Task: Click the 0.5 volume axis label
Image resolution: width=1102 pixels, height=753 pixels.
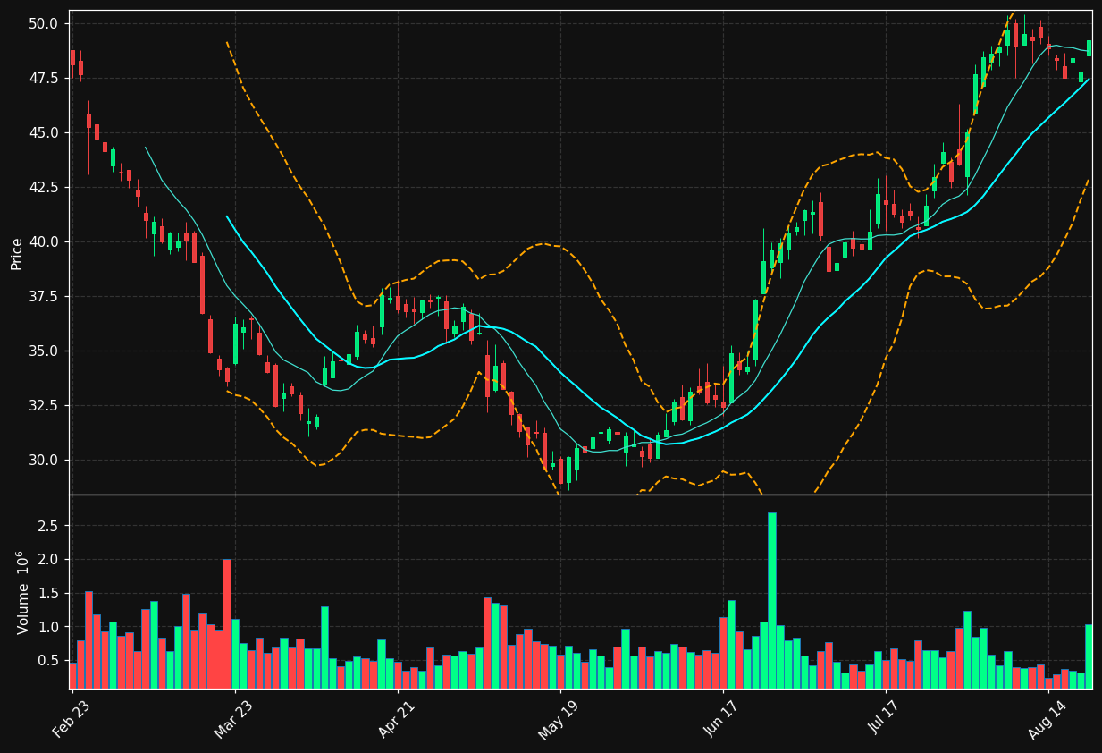Action: point(49,661)
